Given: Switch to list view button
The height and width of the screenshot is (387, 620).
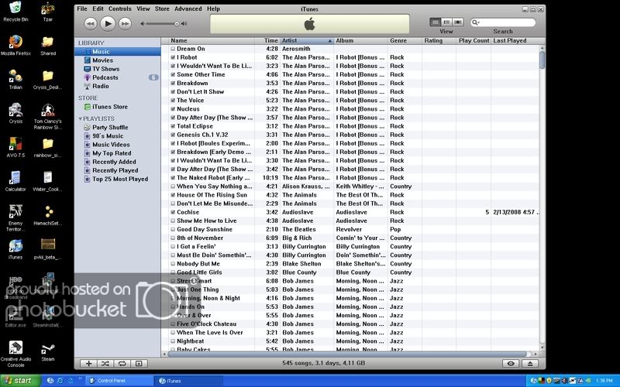Looking at the screenshot, I should [436, 22].
